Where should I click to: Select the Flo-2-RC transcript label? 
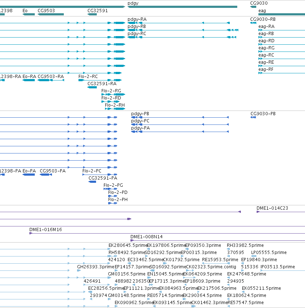(x=88, y=77)
